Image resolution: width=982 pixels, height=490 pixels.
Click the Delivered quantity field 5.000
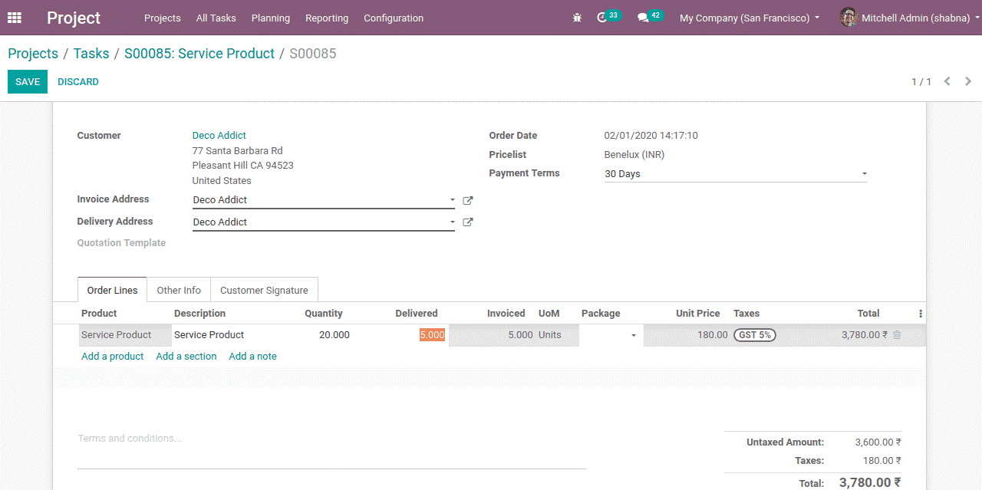432,335
